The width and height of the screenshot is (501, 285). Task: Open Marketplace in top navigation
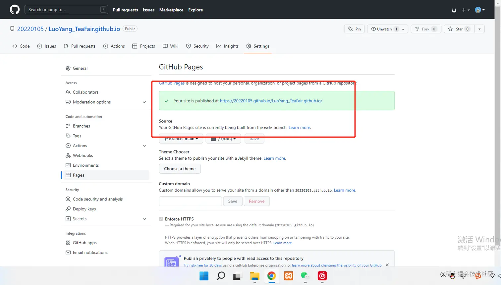tap(171, 10)
